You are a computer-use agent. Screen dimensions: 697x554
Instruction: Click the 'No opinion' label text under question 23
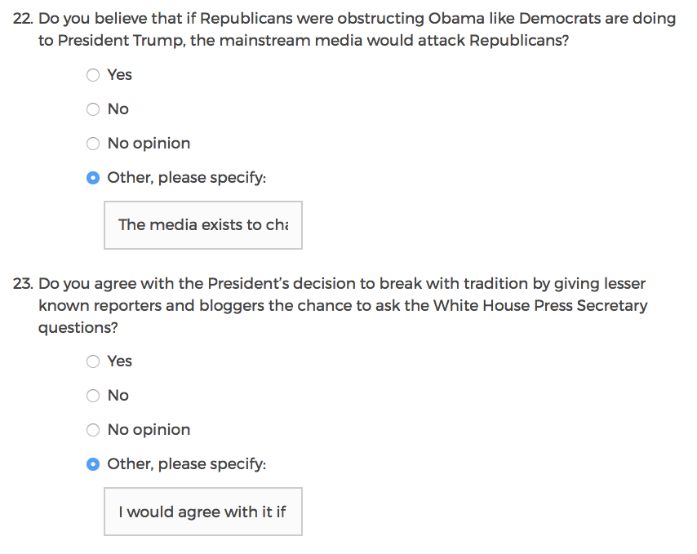click(149, 430)
